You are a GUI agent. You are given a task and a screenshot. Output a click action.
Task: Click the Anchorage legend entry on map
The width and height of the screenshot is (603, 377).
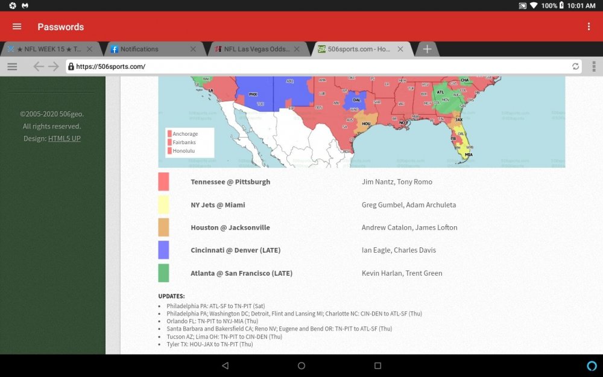point(183,134)
